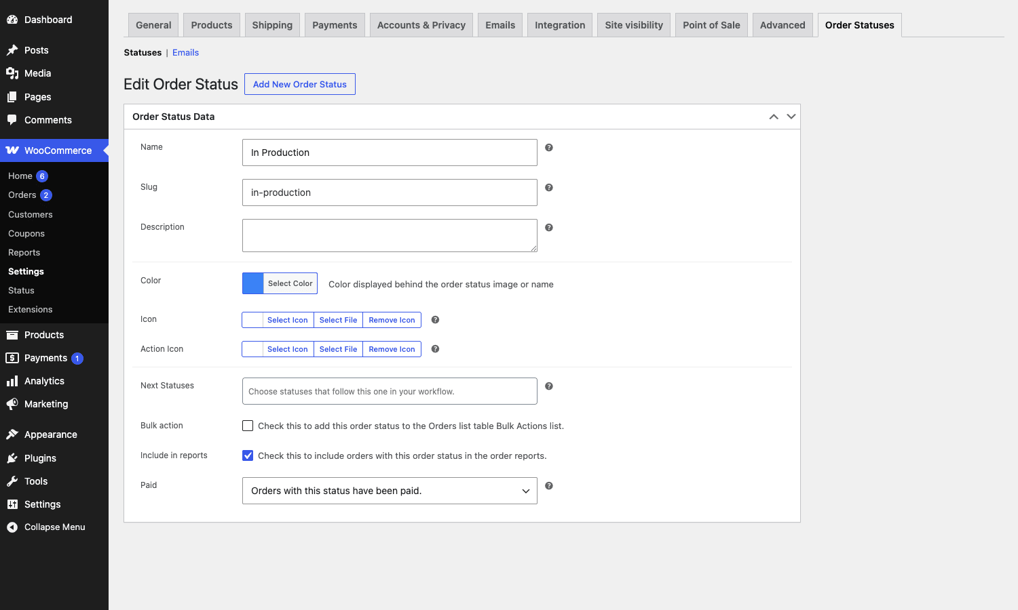
Task: Open the Shipping settings tab
Action: coord(272,25)
